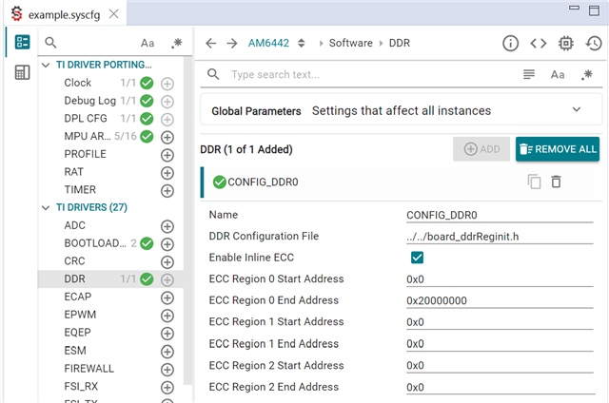
Task: Add an ADC driver instance
Action: [x=167, y=225]
